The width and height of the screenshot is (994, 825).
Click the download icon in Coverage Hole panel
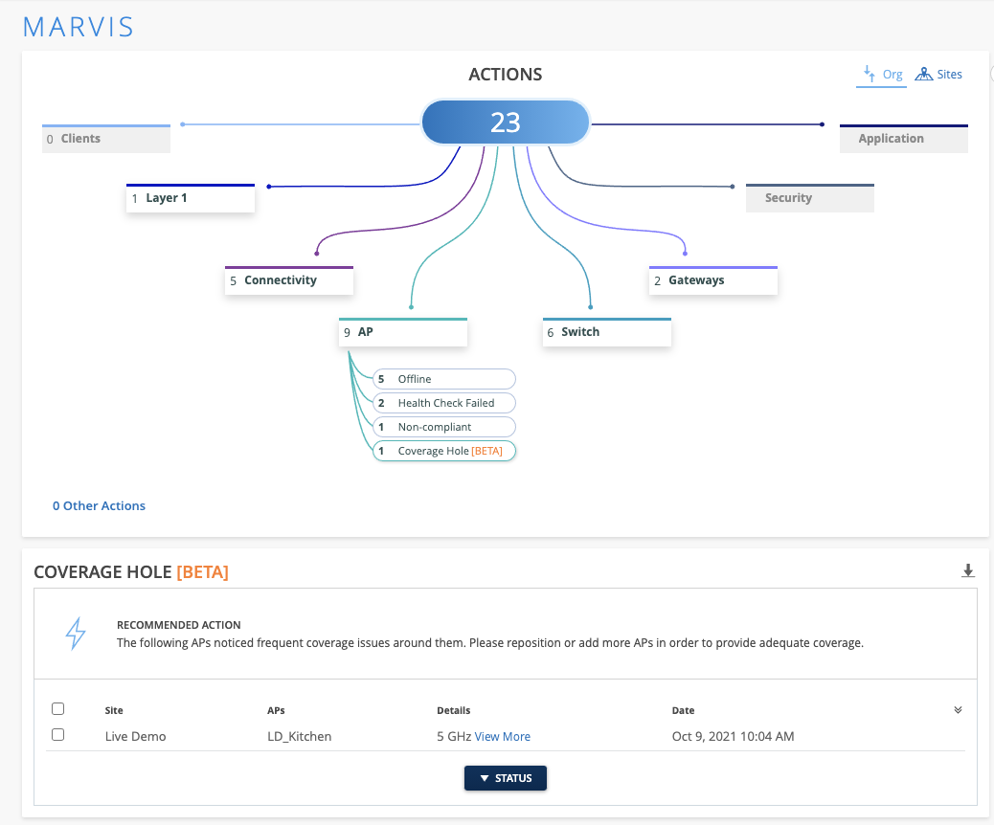(x=967, y=571)
